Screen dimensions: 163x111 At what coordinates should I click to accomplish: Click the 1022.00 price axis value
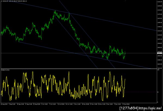coord(159,68)
